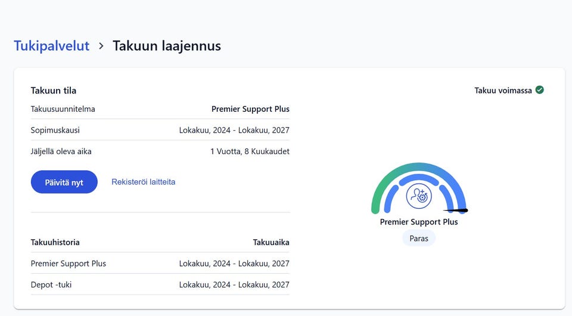572x316 pixels.
Task: Click the black gauge needle indicator
Action: pos(456,210)
